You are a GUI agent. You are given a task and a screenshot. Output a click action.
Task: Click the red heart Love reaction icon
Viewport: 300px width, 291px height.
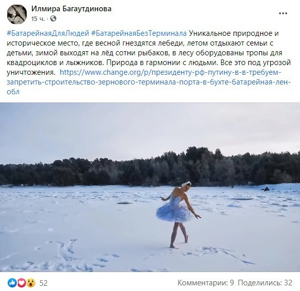coord(22,283)
